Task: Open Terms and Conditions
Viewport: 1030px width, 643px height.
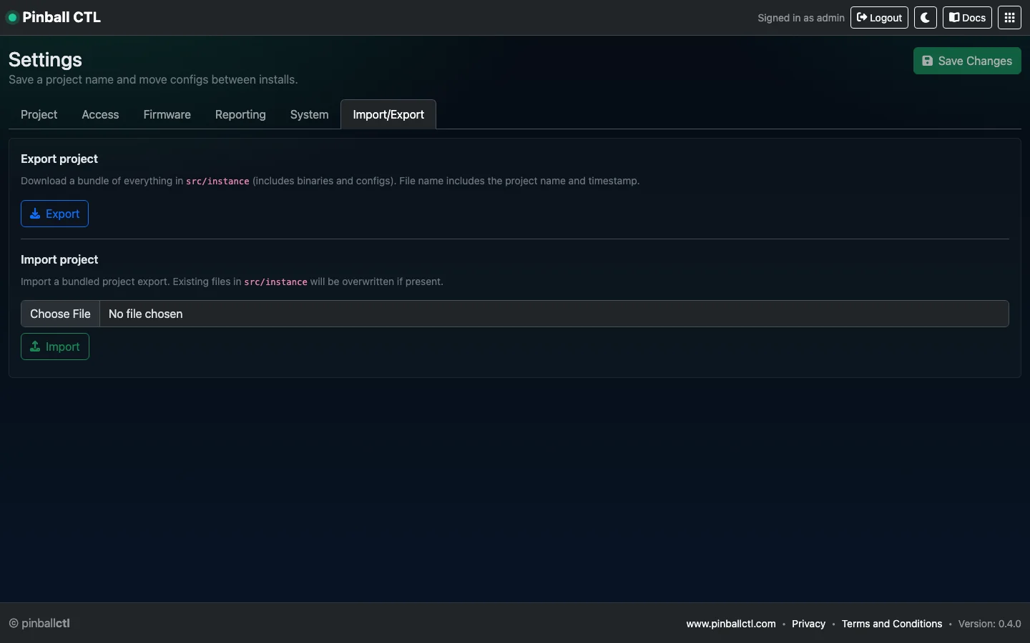Action: 891,624
